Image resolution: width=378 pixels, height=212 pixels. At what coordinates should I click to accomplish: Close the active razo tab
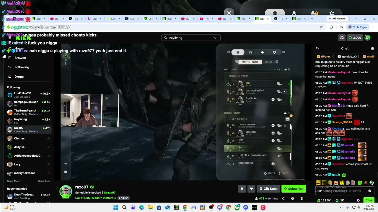[268, 19]
